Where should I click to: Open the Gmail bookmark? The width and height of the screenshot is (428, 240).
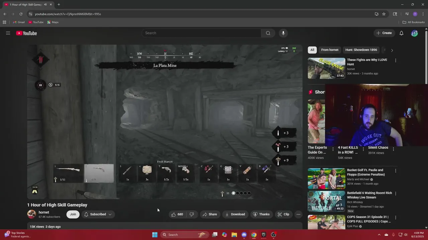19,22
